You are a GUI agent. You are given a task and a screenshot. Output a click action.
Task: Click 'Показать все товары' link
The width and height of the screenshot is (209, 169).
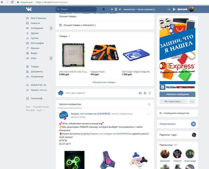click(x=104, y=82)
